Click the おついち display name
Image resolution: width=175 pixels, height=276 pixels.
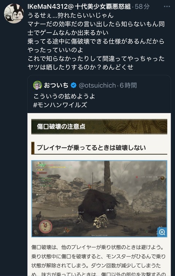[56, 85]
